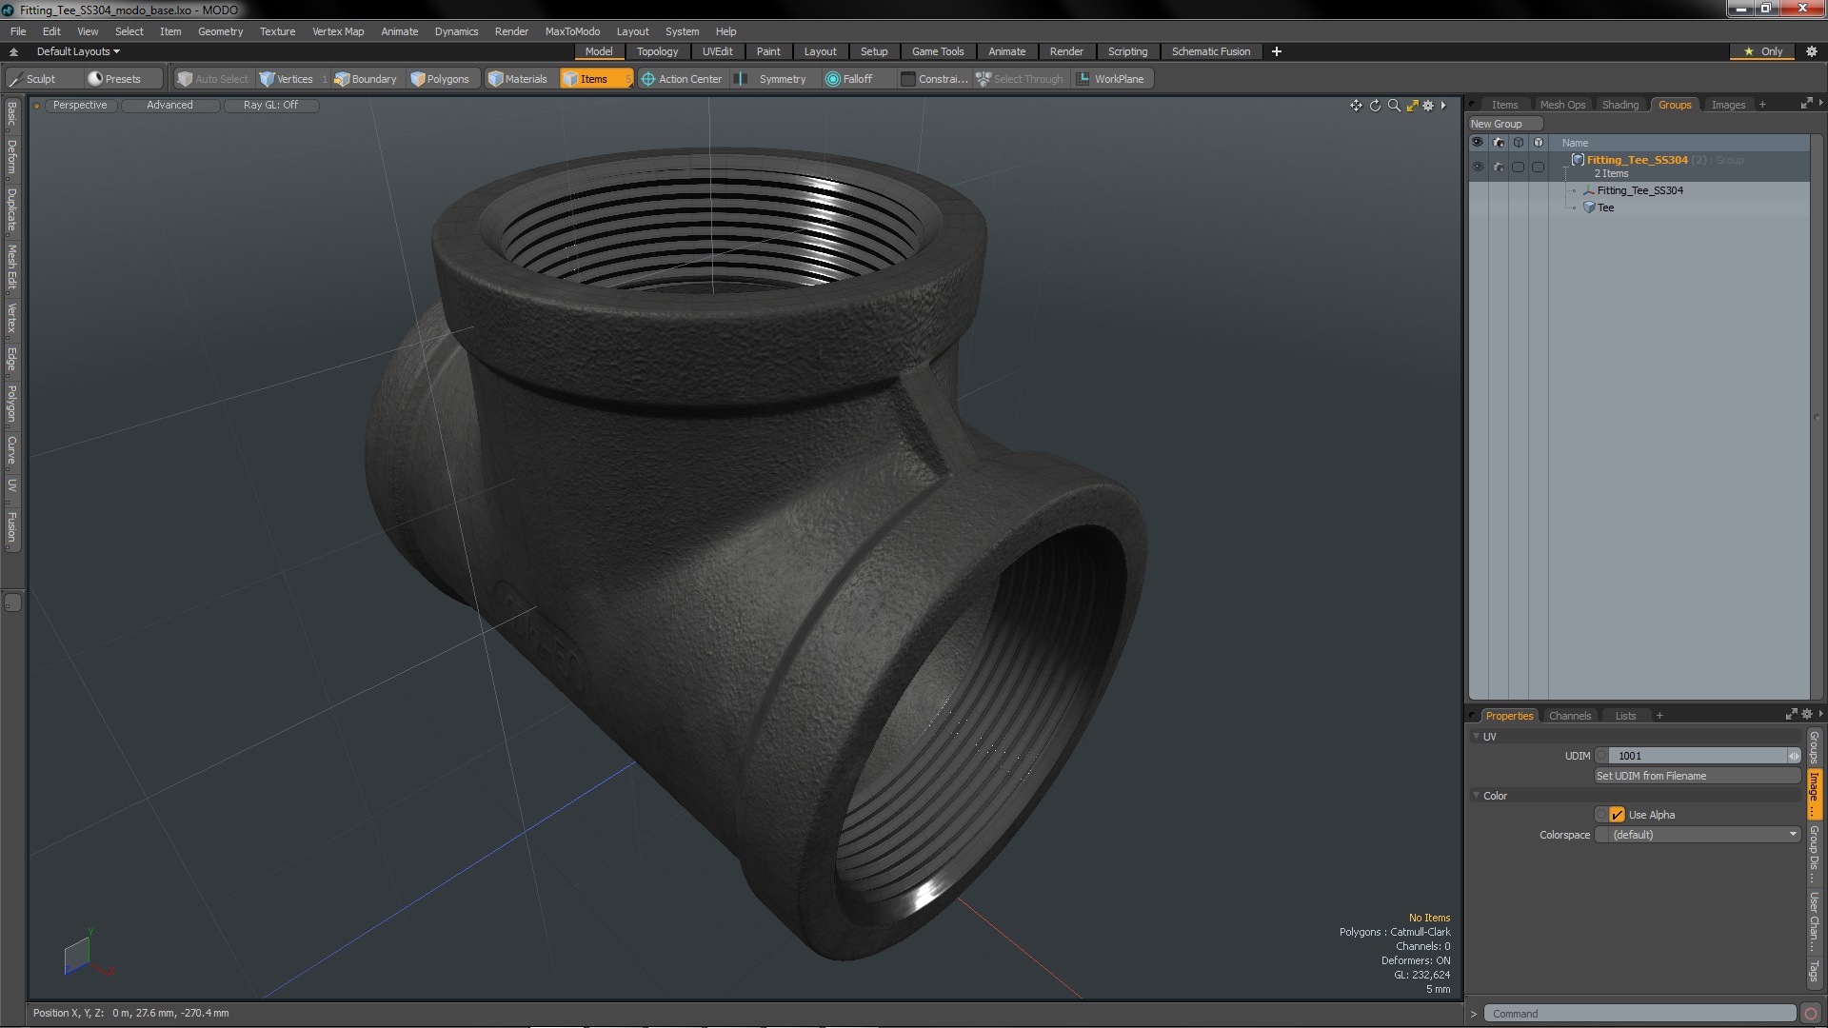Open the Image side tab in Properties
The image size is (1828, 1028).
pyautogui.click(x=1815, y=793)
